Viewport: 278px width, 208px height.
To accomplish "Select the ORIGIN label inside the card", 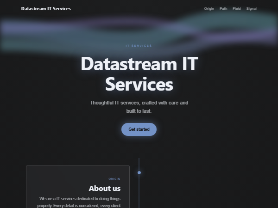I will click(x=114, y=179).
